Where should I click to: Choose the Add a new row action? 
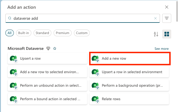point(130,59)
